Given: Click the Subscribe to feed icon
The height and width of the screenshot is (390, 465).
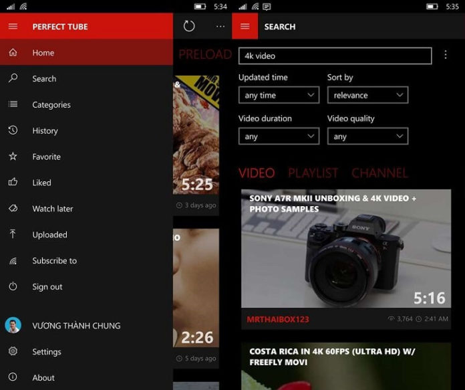Looking at the screenshot, I should 13,260.
